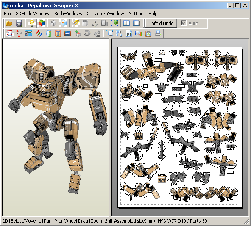Image resolution: width=251 pixels, height=226 pixels.
Task: Click the floppy with bar chart icon
Action: (139, 33)
